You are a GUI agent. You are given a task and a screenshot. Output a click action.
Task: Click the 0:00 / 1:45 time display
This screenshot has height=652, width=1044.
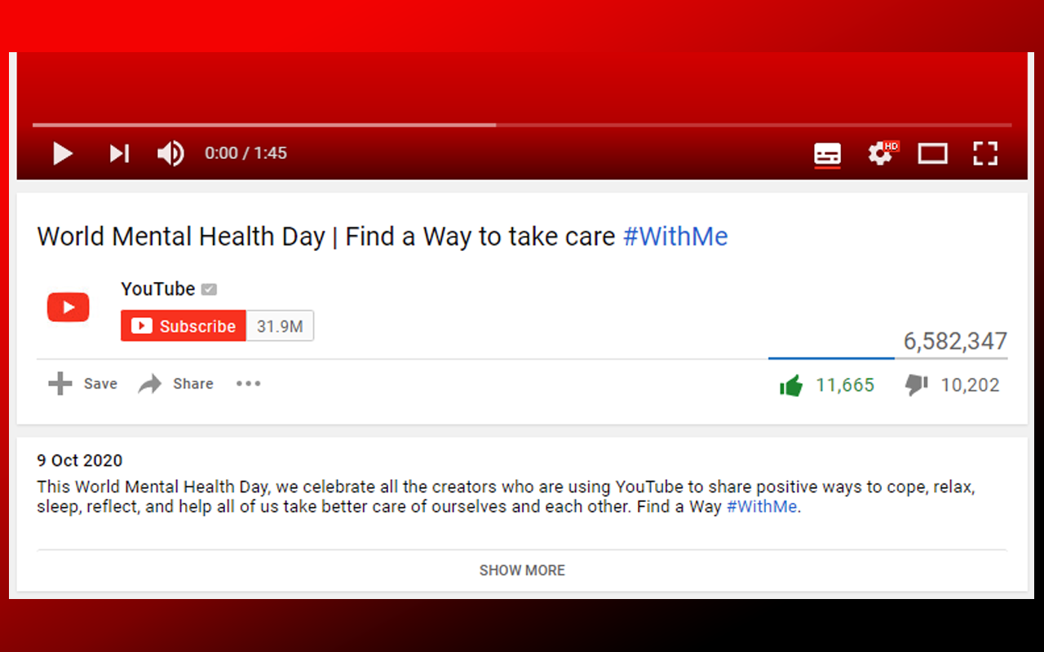[x=246, y=153]
